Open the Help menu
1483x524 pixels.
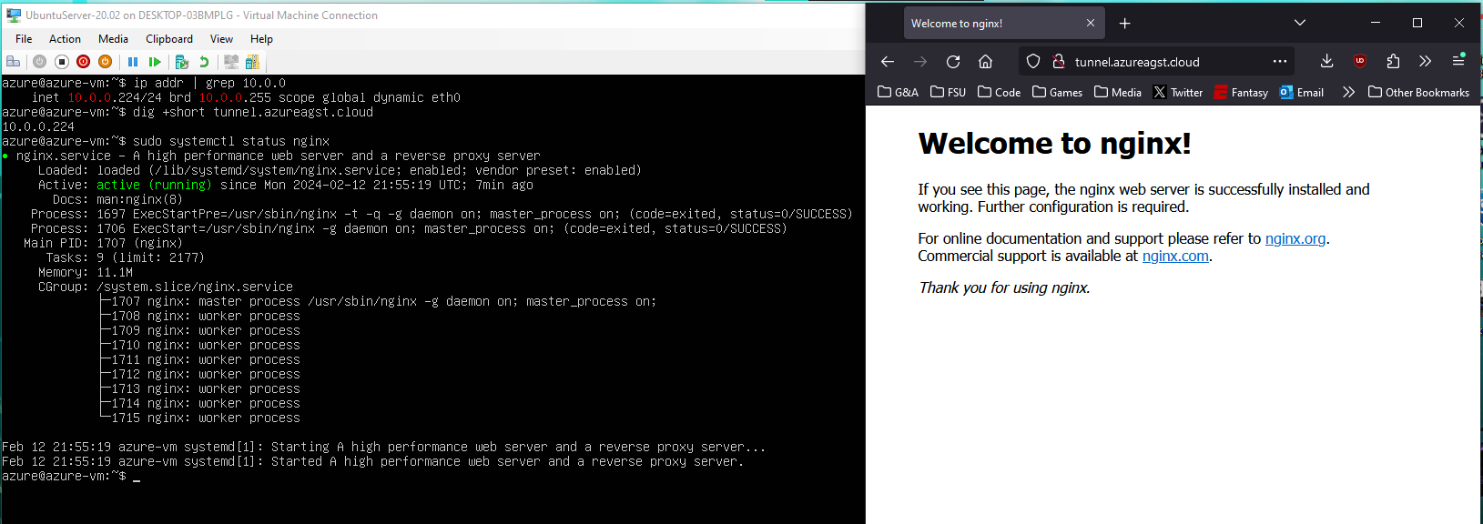click(261, 39)
